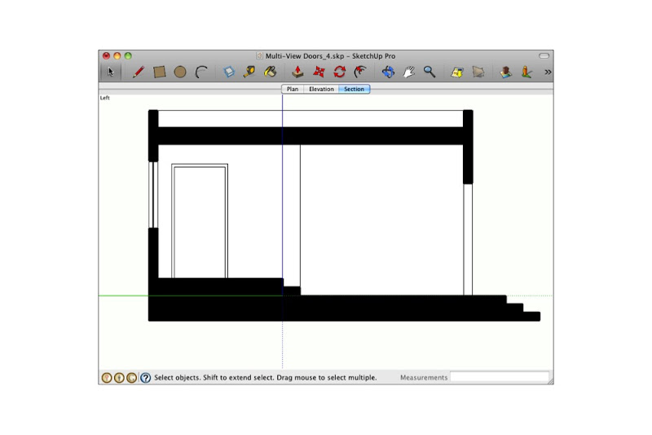Switch to the Elevation scene tab
Viewport: 652px width, 435px height.
(321, 89)
